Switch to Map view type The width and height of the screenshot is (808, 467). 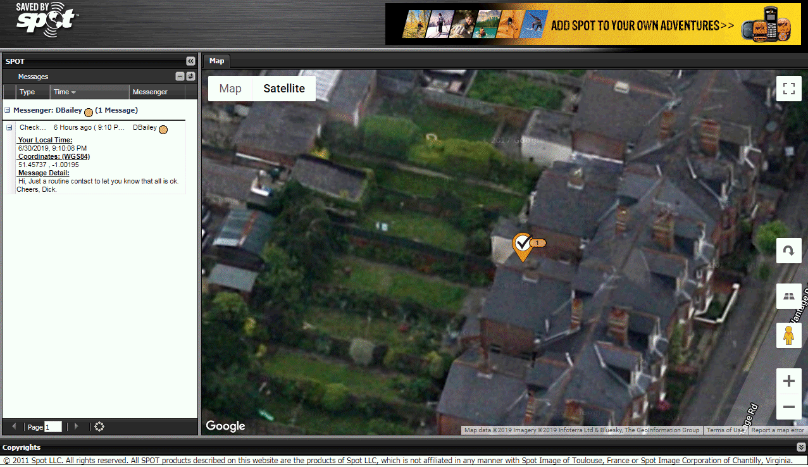(230, 89)
